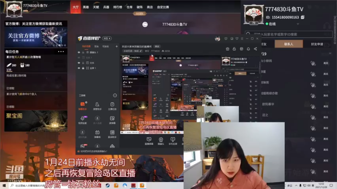Click the refresh icon beside 7774830斗鱼TV in the lobby
The image size is (337, 189).
click(145, 24)
